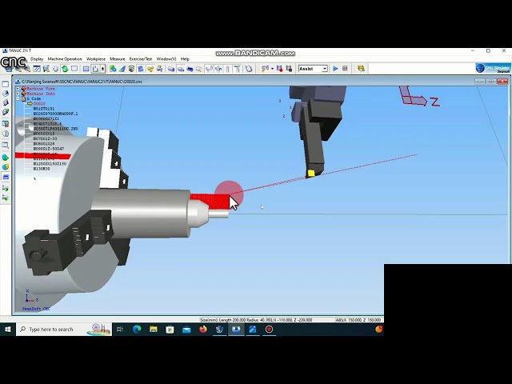Image resolution: width=512 pixels, height=384 pixels.
Task: Open the Window(V) menu
Action: pyautogui.click(x=166, y=59)
